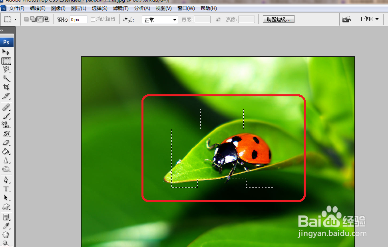Open the 图像(I) menu
This screenshot has height=247, width=388.
tap(58, 8)
